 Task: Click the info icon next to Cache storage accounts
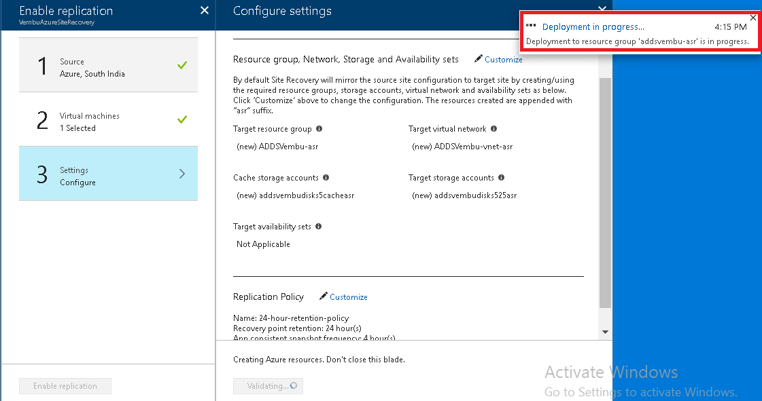326,178
